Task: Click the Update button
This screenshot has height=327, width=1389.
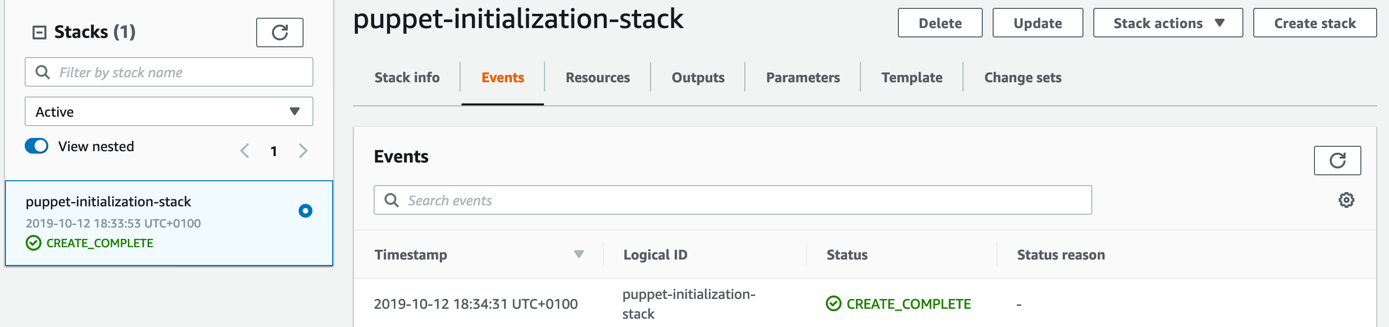Action: coord(1038,23)
